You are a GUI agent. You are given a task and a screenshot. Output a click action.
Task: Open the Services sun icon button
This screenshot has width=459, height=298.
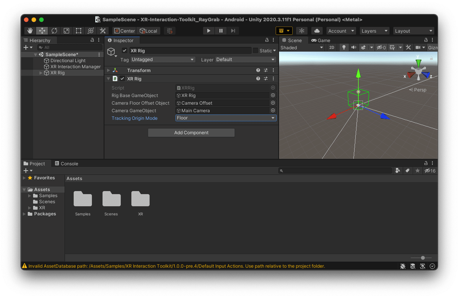pos(302,31)
